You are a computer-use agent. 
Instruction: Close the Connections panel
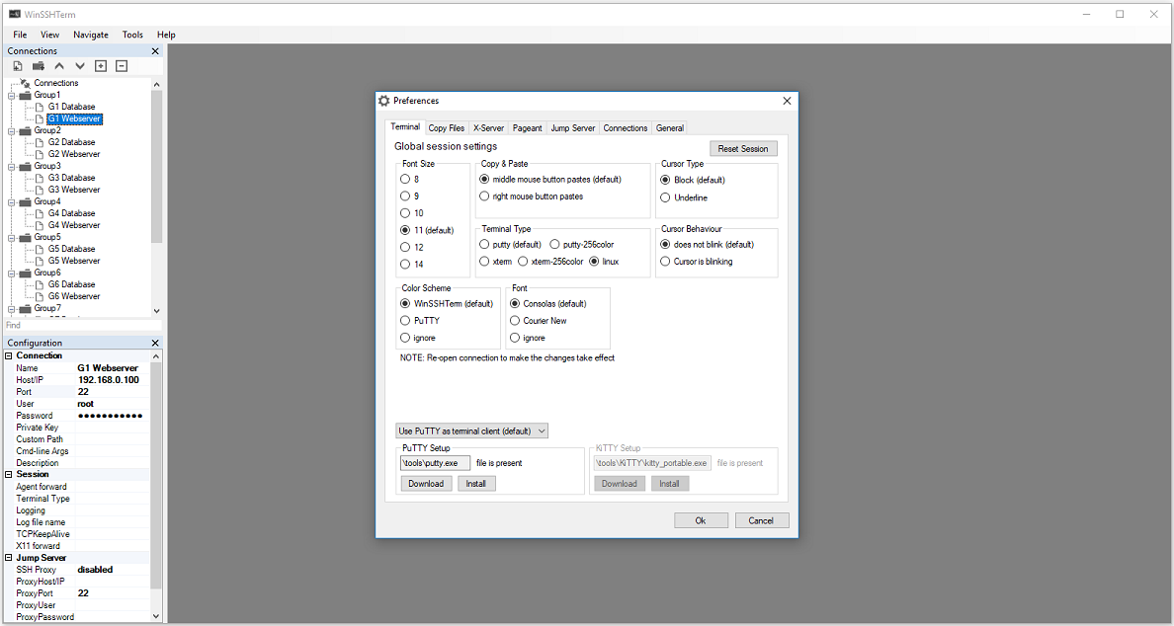[x=155, y=51]
